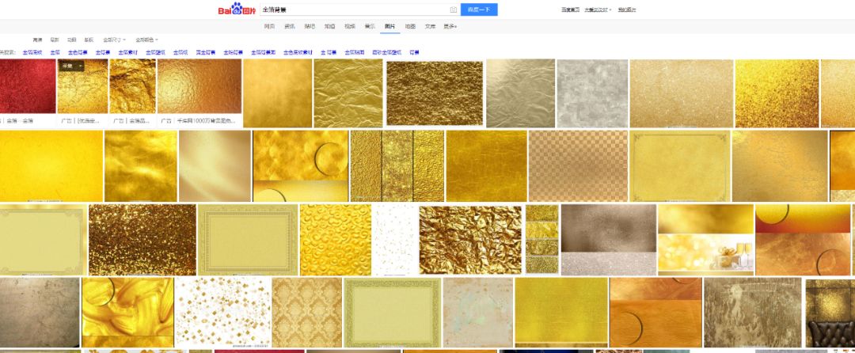Switch to the 资讯 tab
855x353 pixels.
pyautogui.click(x=290, y=26)
